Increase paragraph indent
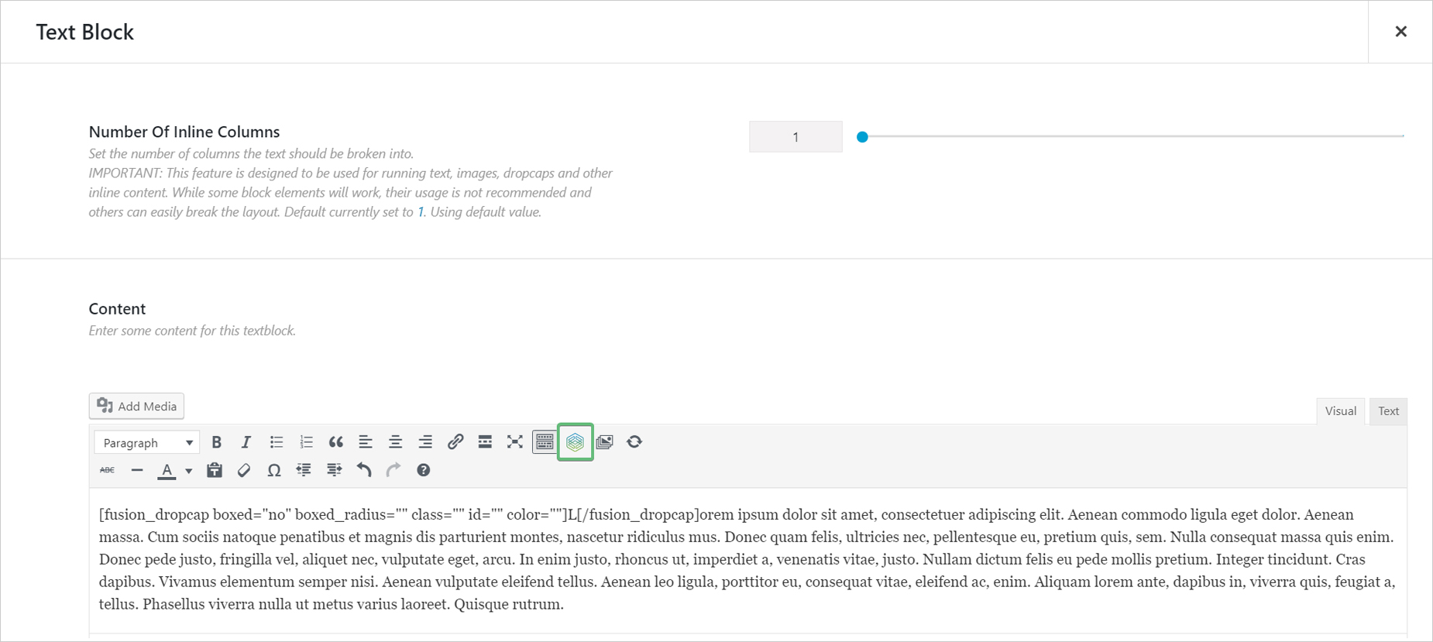 click(x=334, y=470)
